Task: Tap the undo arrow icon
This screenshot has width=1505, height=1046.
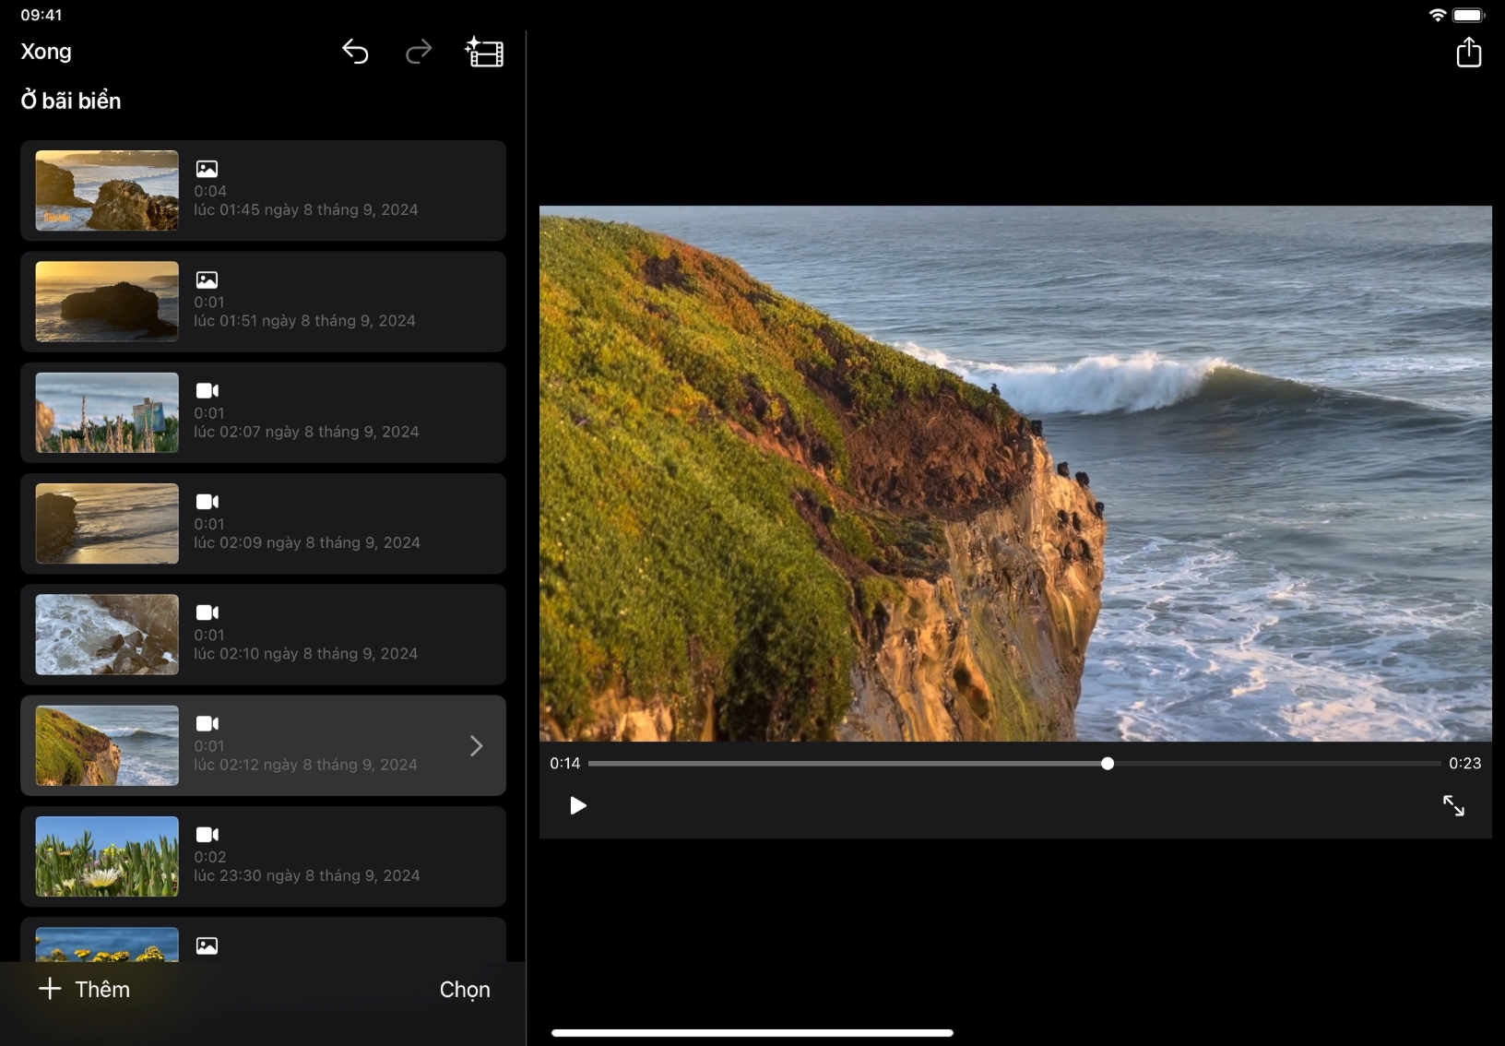Action: (355, 53)
